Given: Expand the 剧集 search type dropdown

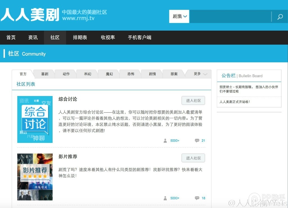Looking at the screenshot, I should [x=179, y=17].
